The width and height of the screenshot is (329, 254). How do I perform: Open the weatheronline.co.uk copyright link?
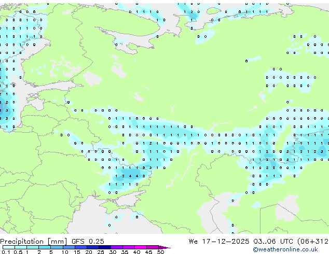pyautogui.click(x=285, y=249)
